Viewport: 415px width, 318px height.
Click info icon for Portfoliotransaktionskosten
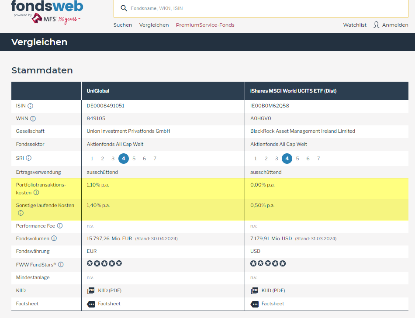[x=36, y=193]
